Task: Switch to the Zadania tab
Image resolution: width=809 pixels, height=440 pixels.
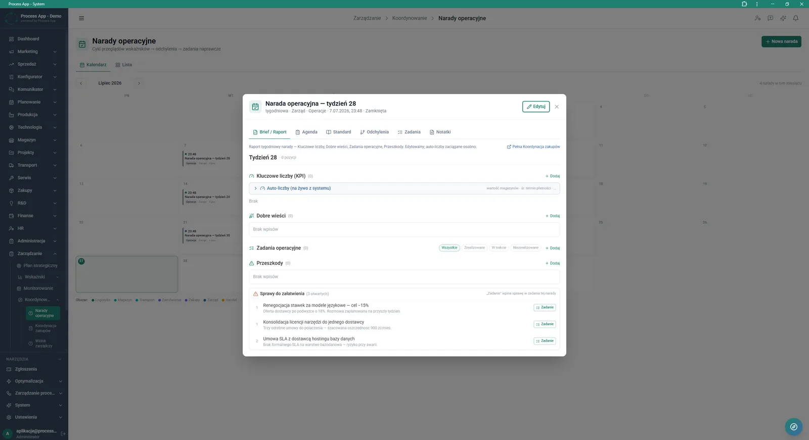Action: pos(409,132)
